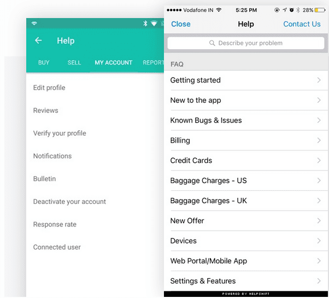Tap Billing FAQ text
This screenshot has width=329, height=298.
180,141
